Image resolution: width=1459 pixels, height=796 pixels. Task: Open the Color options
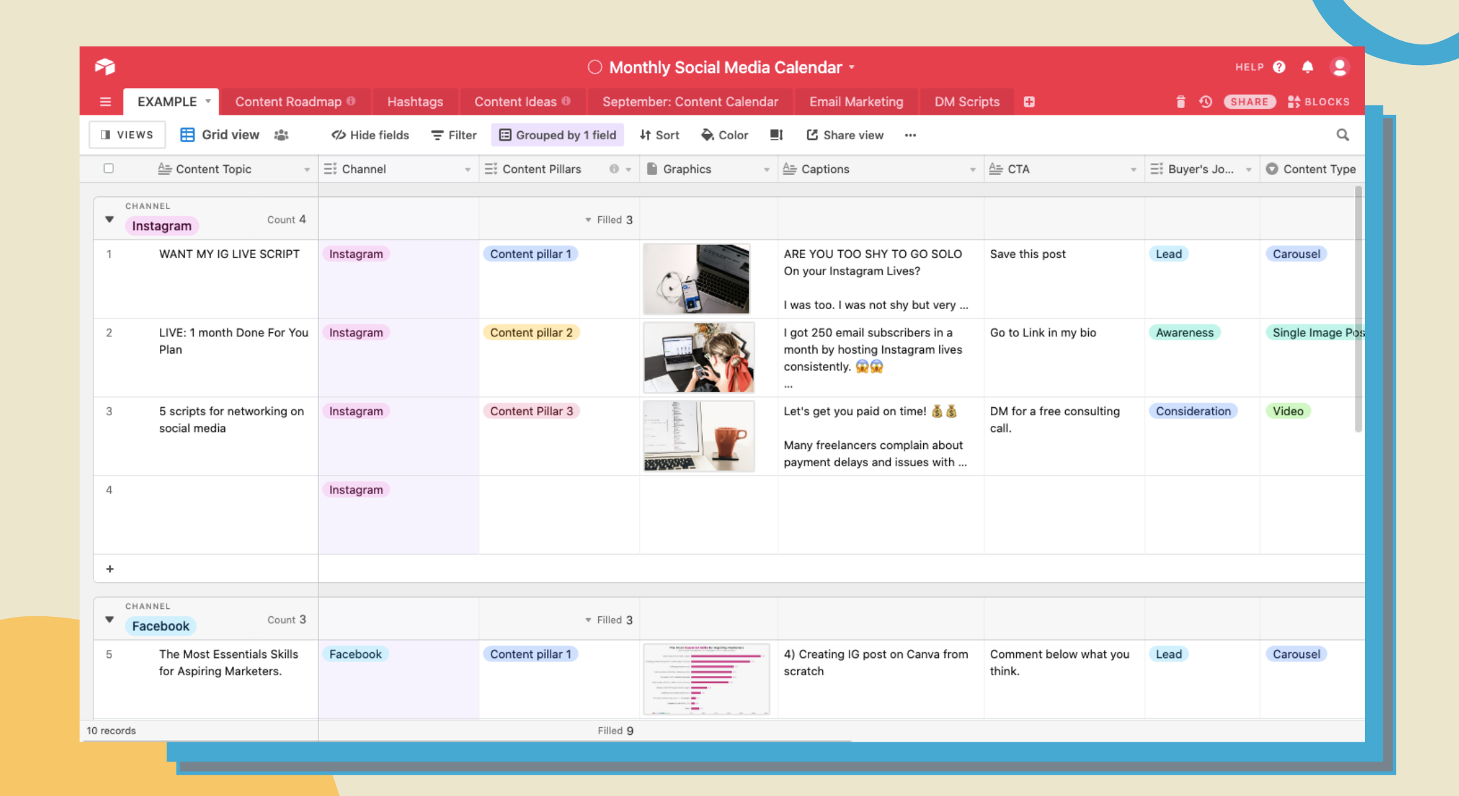tap(724, 135)
